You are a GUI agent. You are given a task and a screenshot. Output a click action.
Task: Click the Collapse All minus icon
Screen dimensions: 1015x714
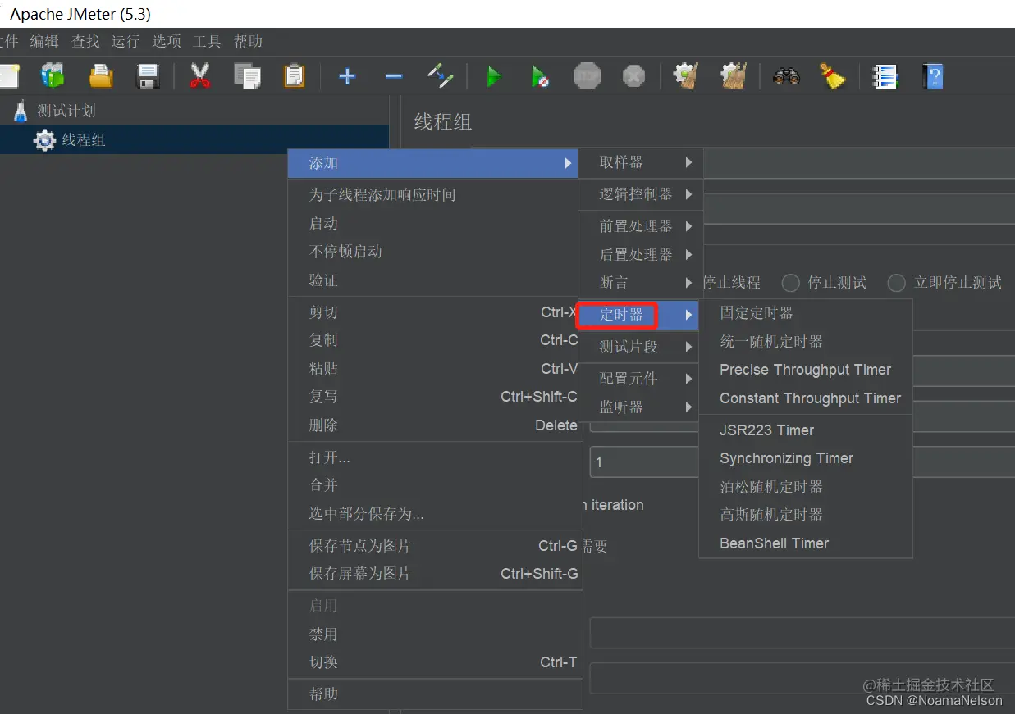[394, 77]
